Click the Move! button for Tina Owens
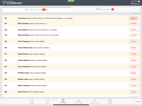This screenshot has height=106, width=142. click(x=134, y=18)
